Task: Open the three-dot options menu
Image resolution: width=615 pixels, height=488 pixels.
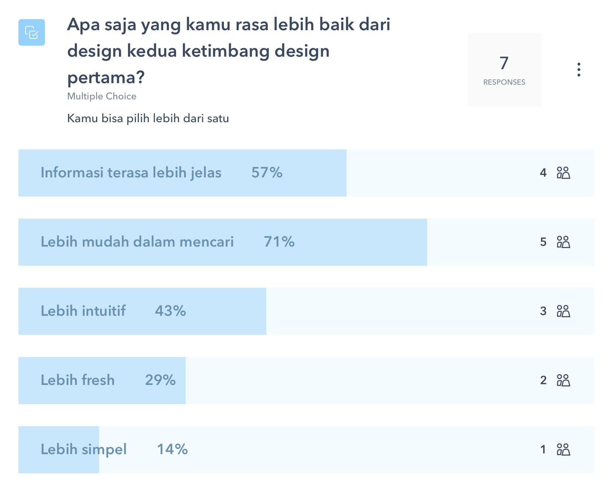Action: coord(579,70)
